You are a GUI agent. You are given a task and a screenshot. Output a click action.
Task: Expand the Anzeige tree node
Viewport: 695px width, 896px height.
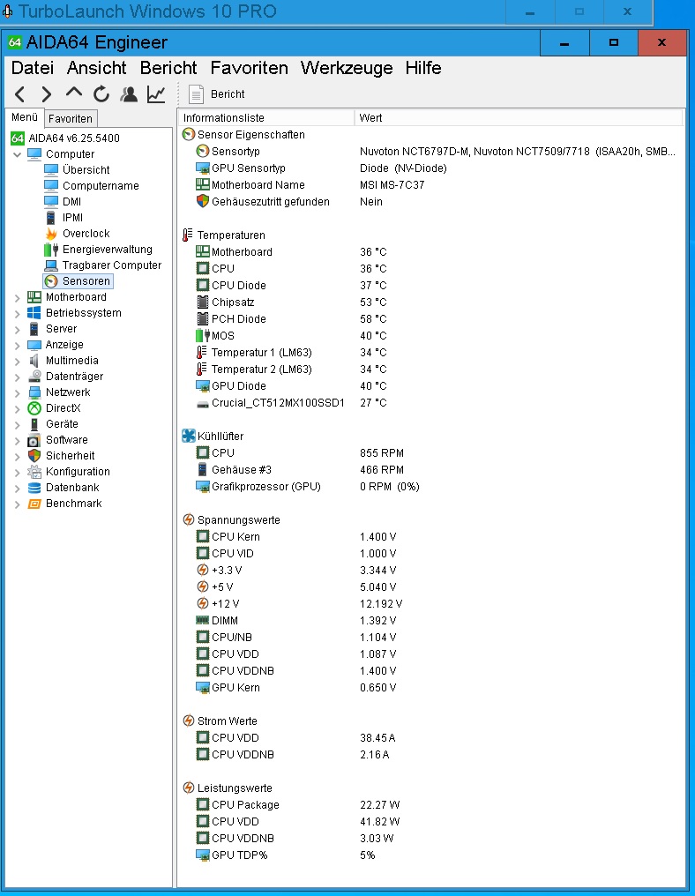point(17,345)
